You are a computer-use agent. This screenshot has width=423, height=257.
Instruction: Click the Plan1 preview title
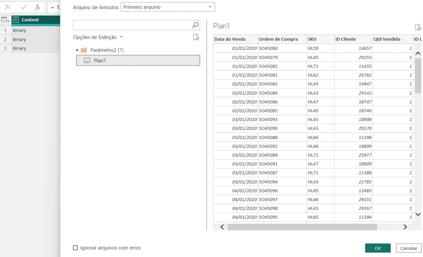pos(221,26)
